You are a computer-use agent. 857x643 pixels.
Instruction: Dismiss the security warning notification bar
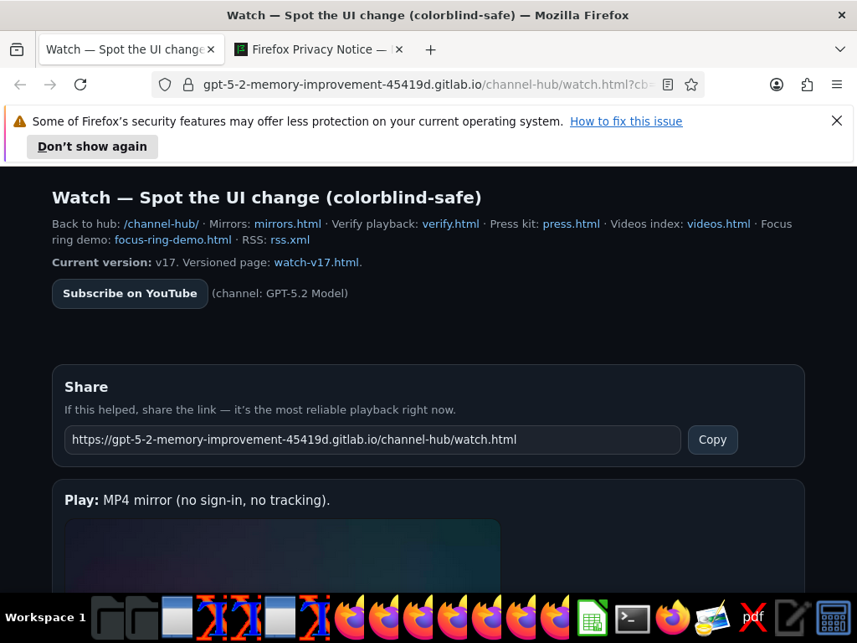(836, 121)
